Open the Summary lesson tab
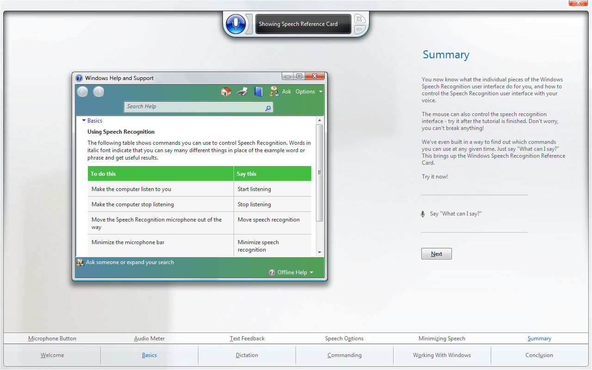592x370 pixels. [539, 339]
